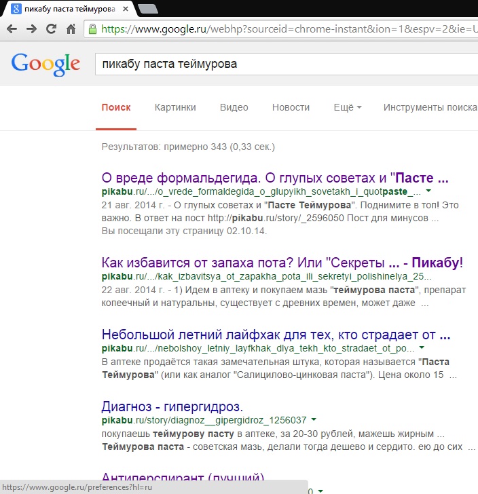The width and height of the screenshot is (478, 494).
Task: Switch to the Видео tab
Action: [x=234, y=107]
